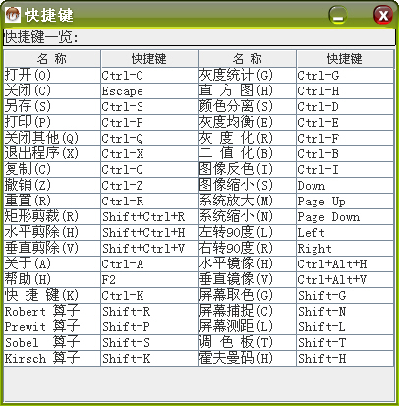Select the 帮助(H) cell

point(52,280)
